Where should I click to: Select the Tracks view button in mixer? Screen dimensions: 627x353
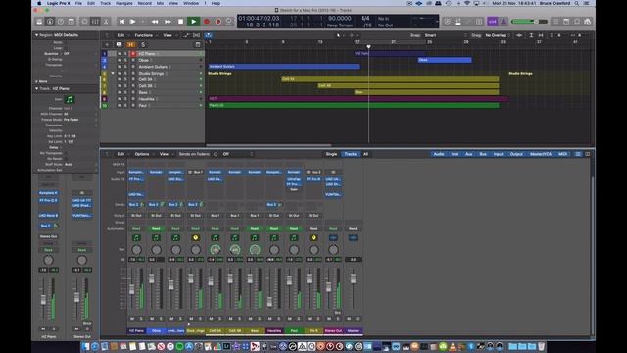351,154
